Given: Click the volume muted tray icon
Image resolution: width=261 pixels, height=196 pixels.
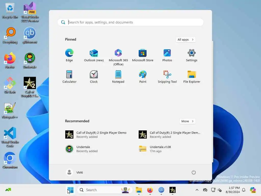Looking at the screenshot, I should tap(220, 190).
